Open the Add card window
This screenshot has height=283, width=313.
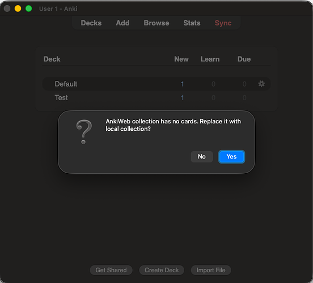pyautogui.click(x=123, y=23)
